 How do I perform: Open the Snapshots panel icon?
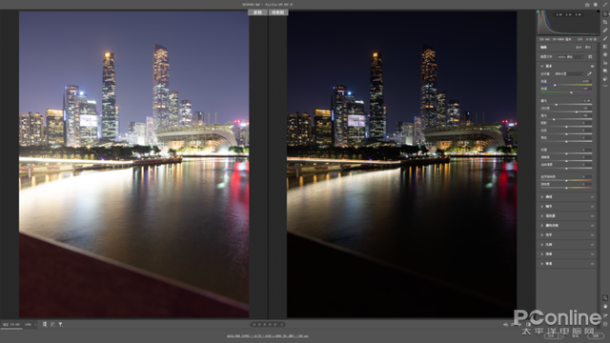tap(605, 71)
